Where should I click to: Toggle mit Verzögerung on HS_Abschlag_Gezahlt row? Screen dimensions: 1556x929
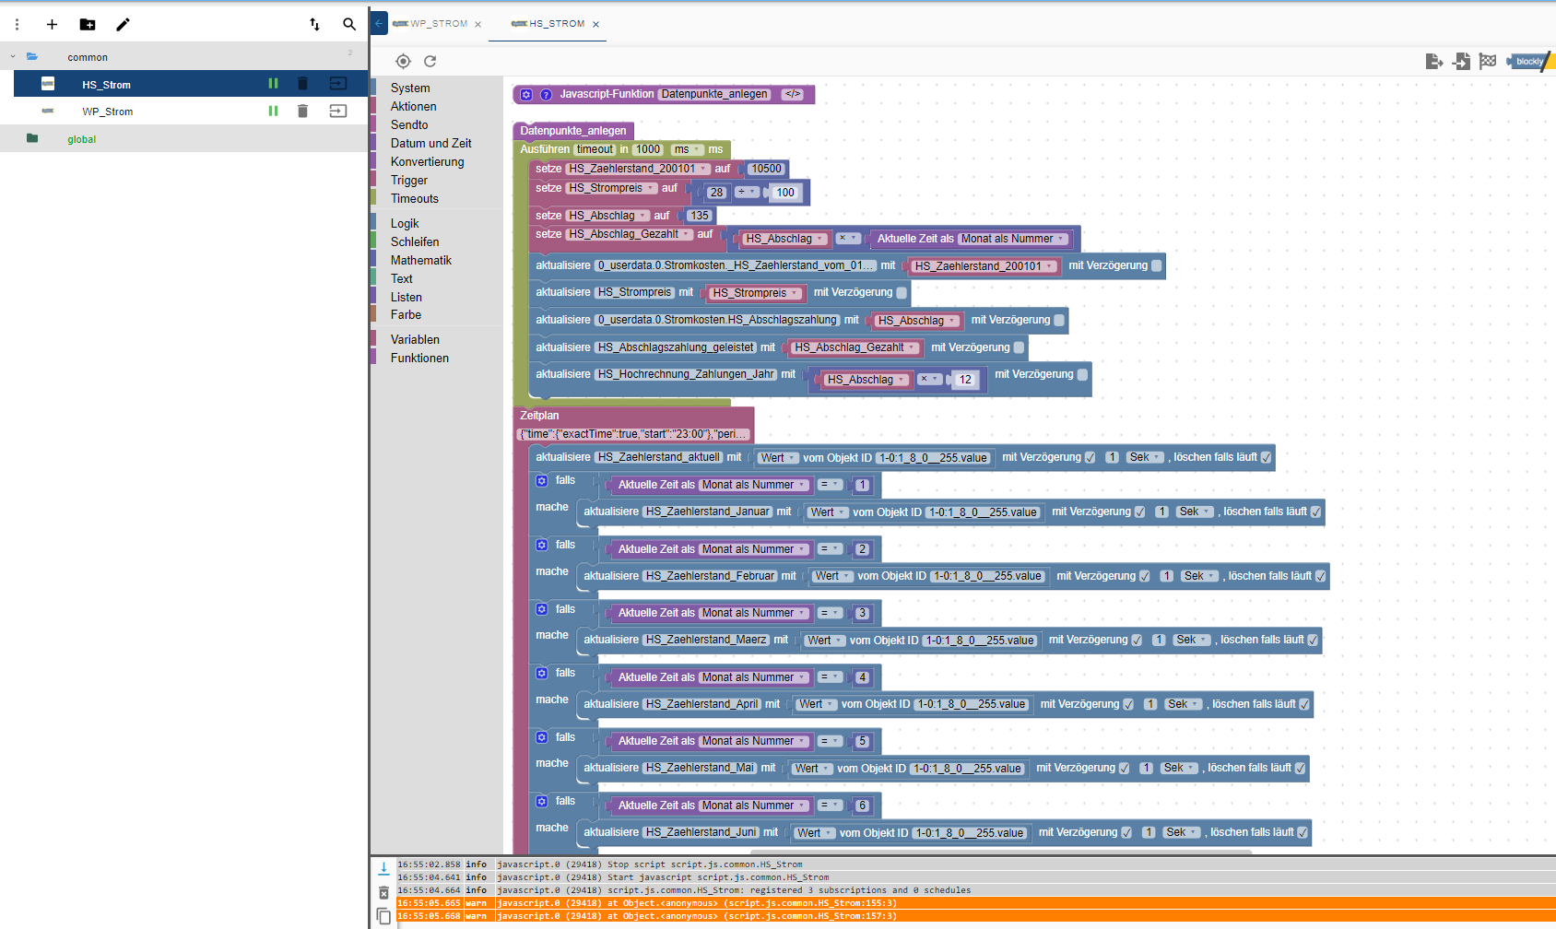tap(1019, 347)
